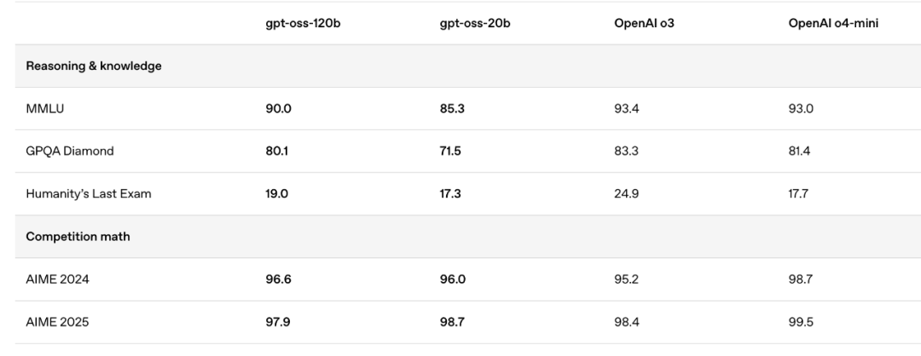This screenshot has width=921, height=356.
Task: Click the gpt-oss-120b column header
Action: (x=304, y=23)
